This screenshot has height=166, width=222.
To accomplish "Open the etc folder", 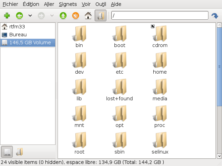I will pyautogui.click(x=120, y=63).
